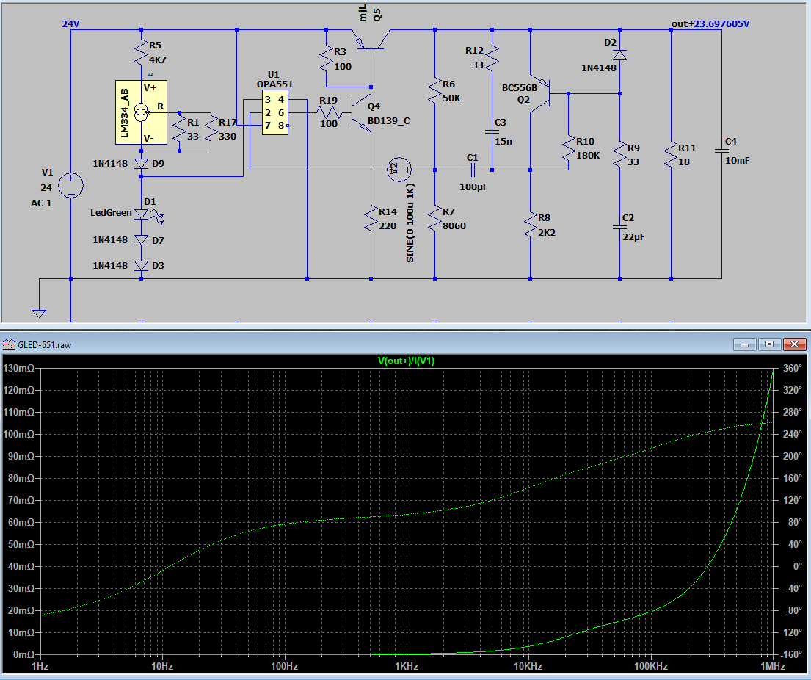Click the 4K7 value of R5
Screen dimensions: 811x680
click(158, 60)
